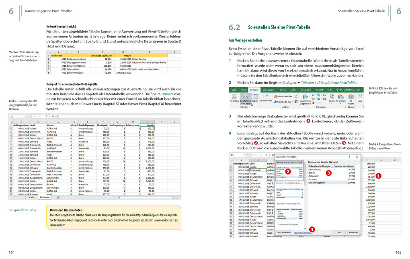
Task: Open the name box dropdown showing I2
Action: (x=25, y=116)
